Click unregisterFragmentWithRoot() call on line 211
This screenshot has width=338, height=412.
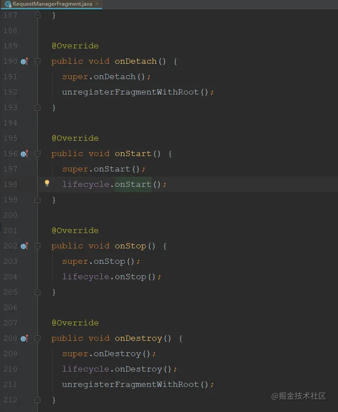point(138,384)
